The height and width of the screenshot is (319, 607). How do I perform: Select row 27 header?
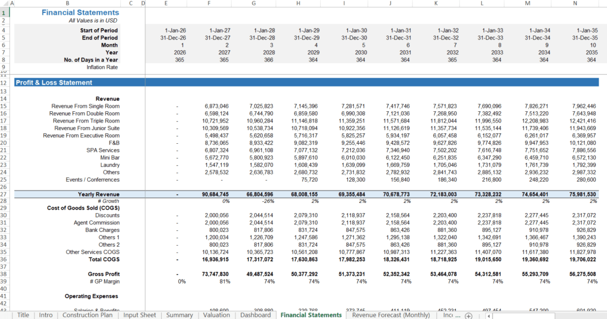(x=4, y=194)
